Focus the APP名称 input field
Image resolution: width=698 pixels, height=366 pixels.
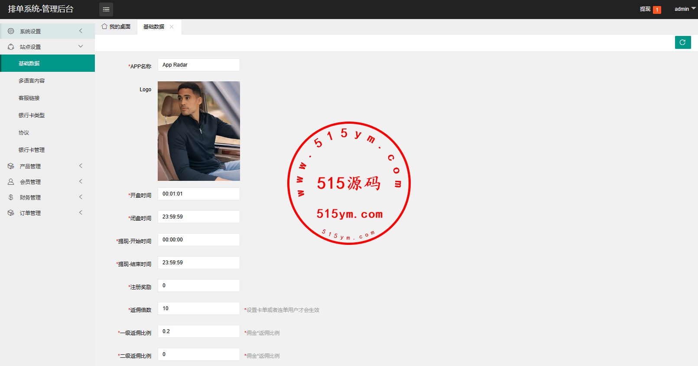click(199, 65)
